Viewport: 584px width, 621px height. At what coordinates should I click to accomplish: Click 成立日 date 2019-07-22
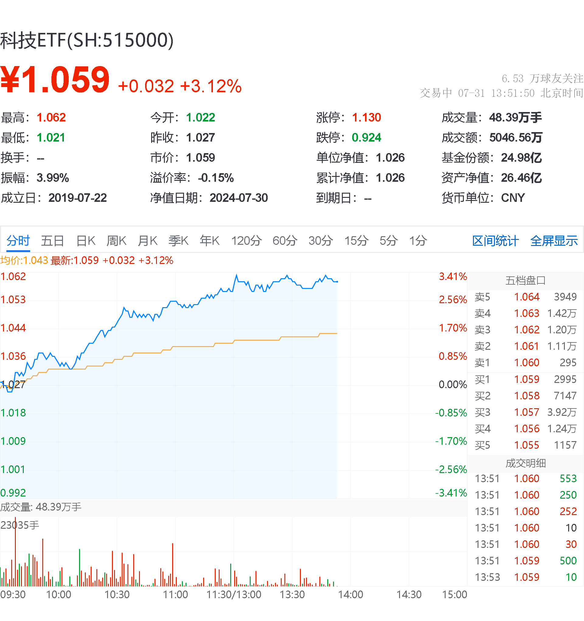click(78, 198)
